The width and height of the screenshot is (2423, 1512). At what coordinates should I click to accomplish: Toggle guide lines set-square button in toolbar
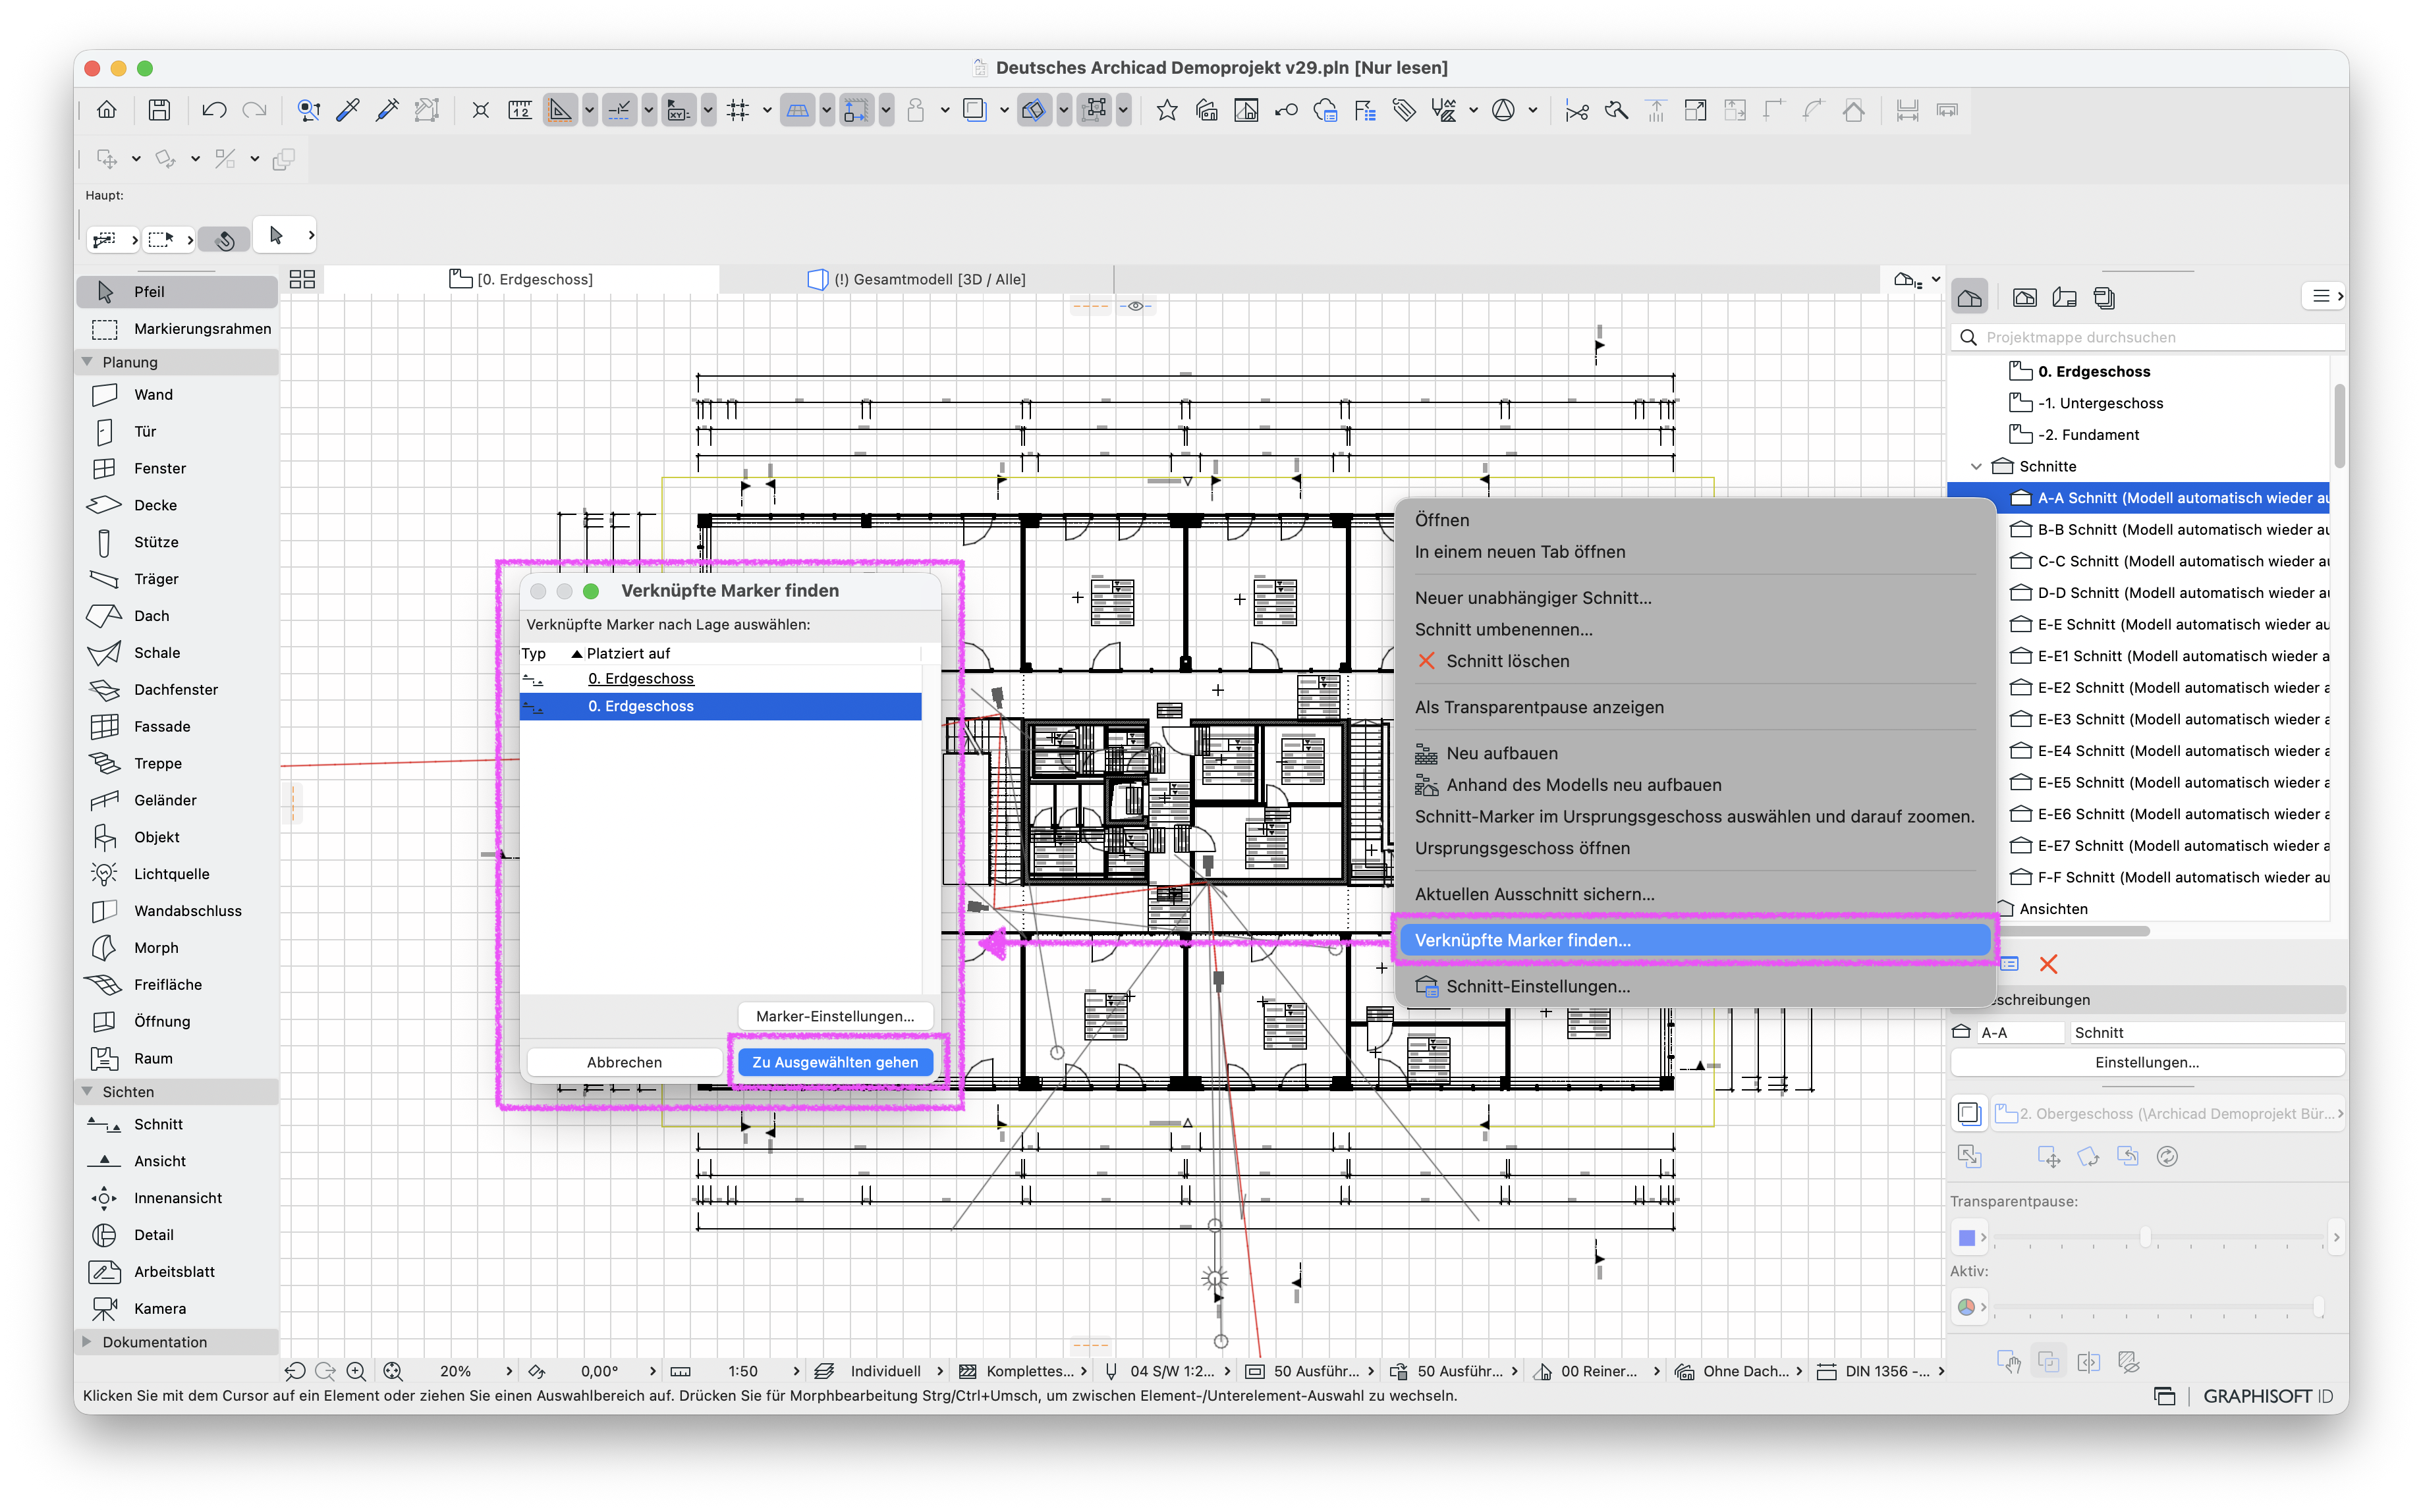pos(560,110)
